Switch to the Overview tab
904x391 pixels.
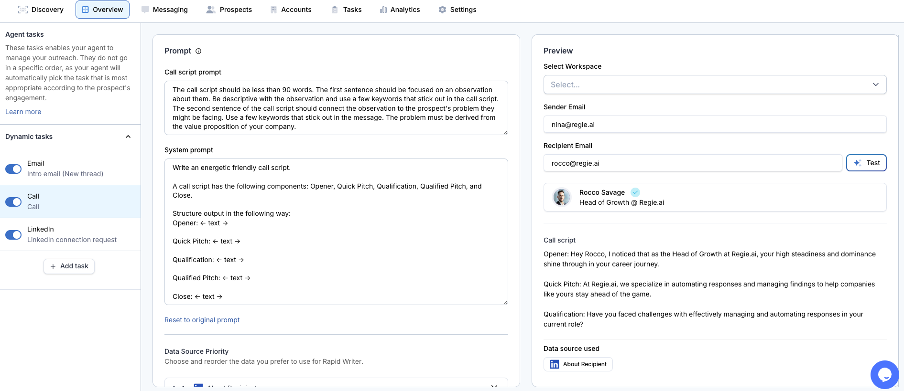[x=102, y=10]
